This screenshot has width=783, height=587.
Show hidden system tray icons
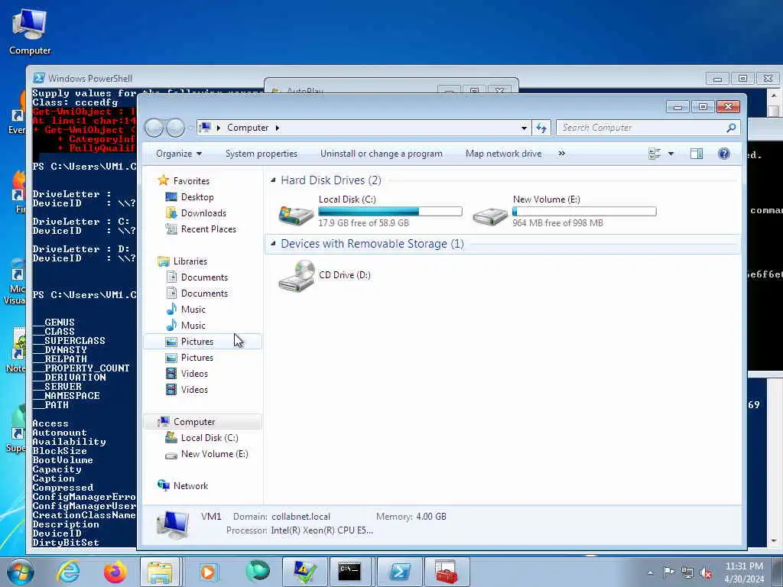pos(650,573)
